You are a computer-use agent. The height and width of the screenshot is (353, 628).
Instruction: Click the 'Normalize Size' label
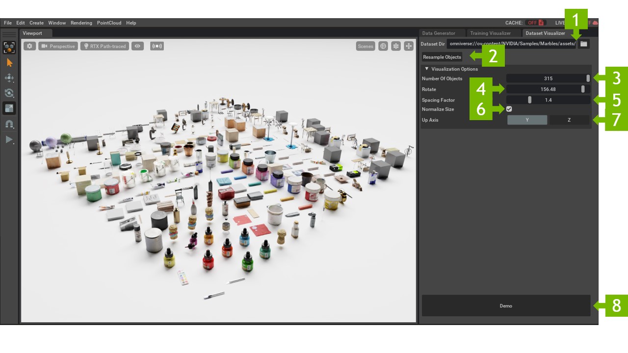click(x=438, y=109)
